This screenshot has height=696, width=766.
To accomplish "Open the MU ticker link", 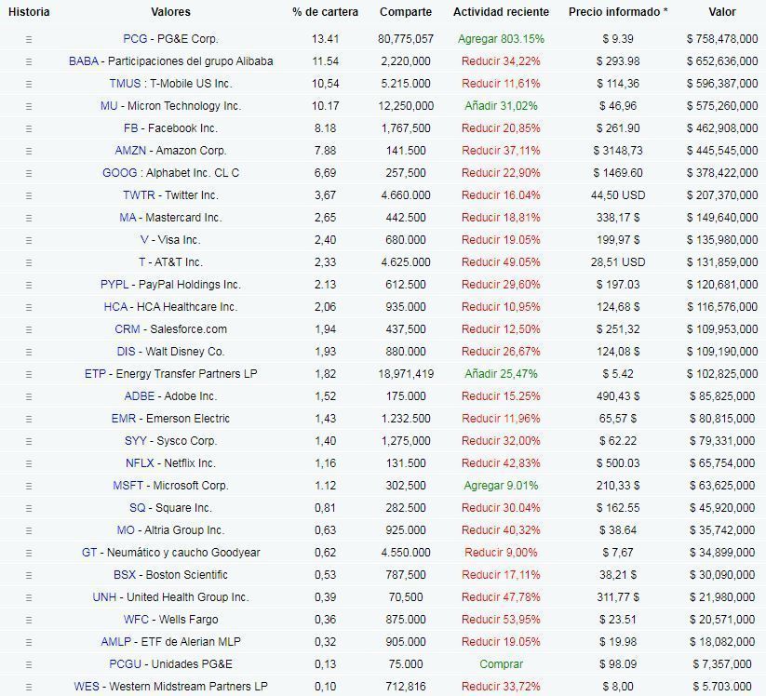I will 109,106.
